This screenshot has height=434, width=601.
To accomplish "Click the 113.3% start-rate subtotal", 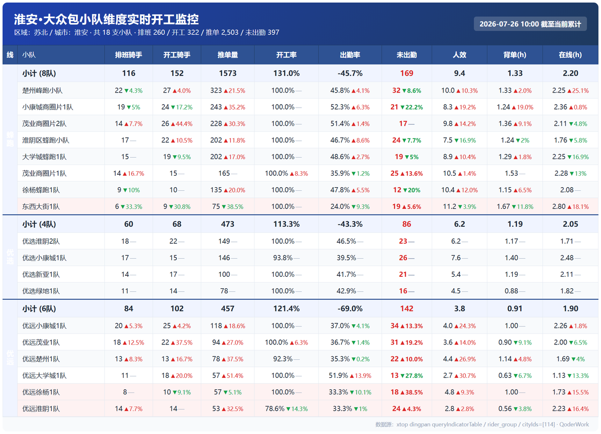I will tap(286, 224).
